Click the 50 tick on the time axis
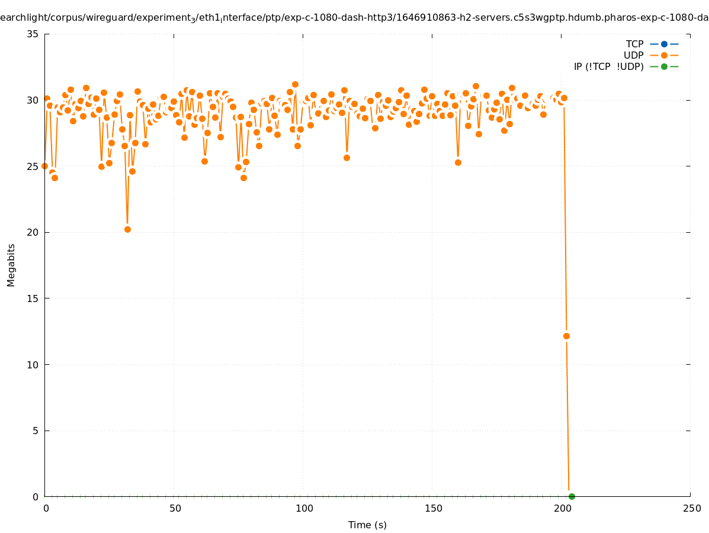Image resolution: width=709 pixels, height=533 pixels. (174, 508)
